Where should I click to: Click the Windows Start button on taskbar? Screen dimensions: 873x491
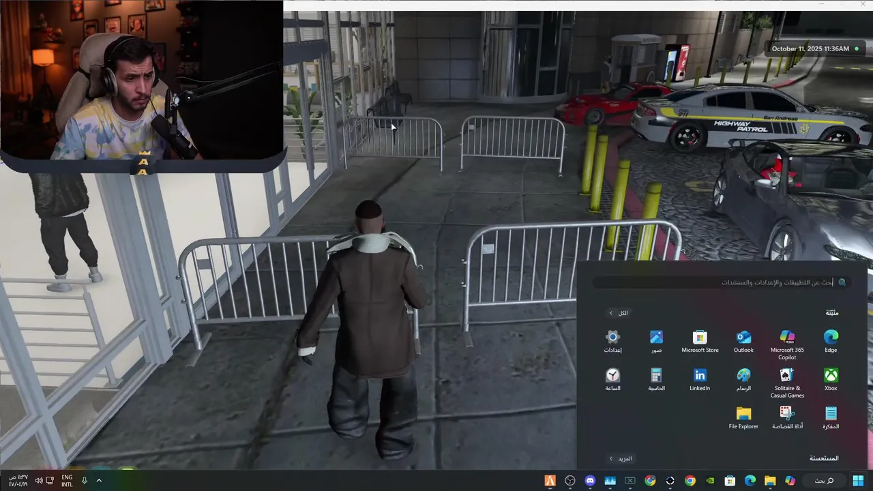[858, 481]
